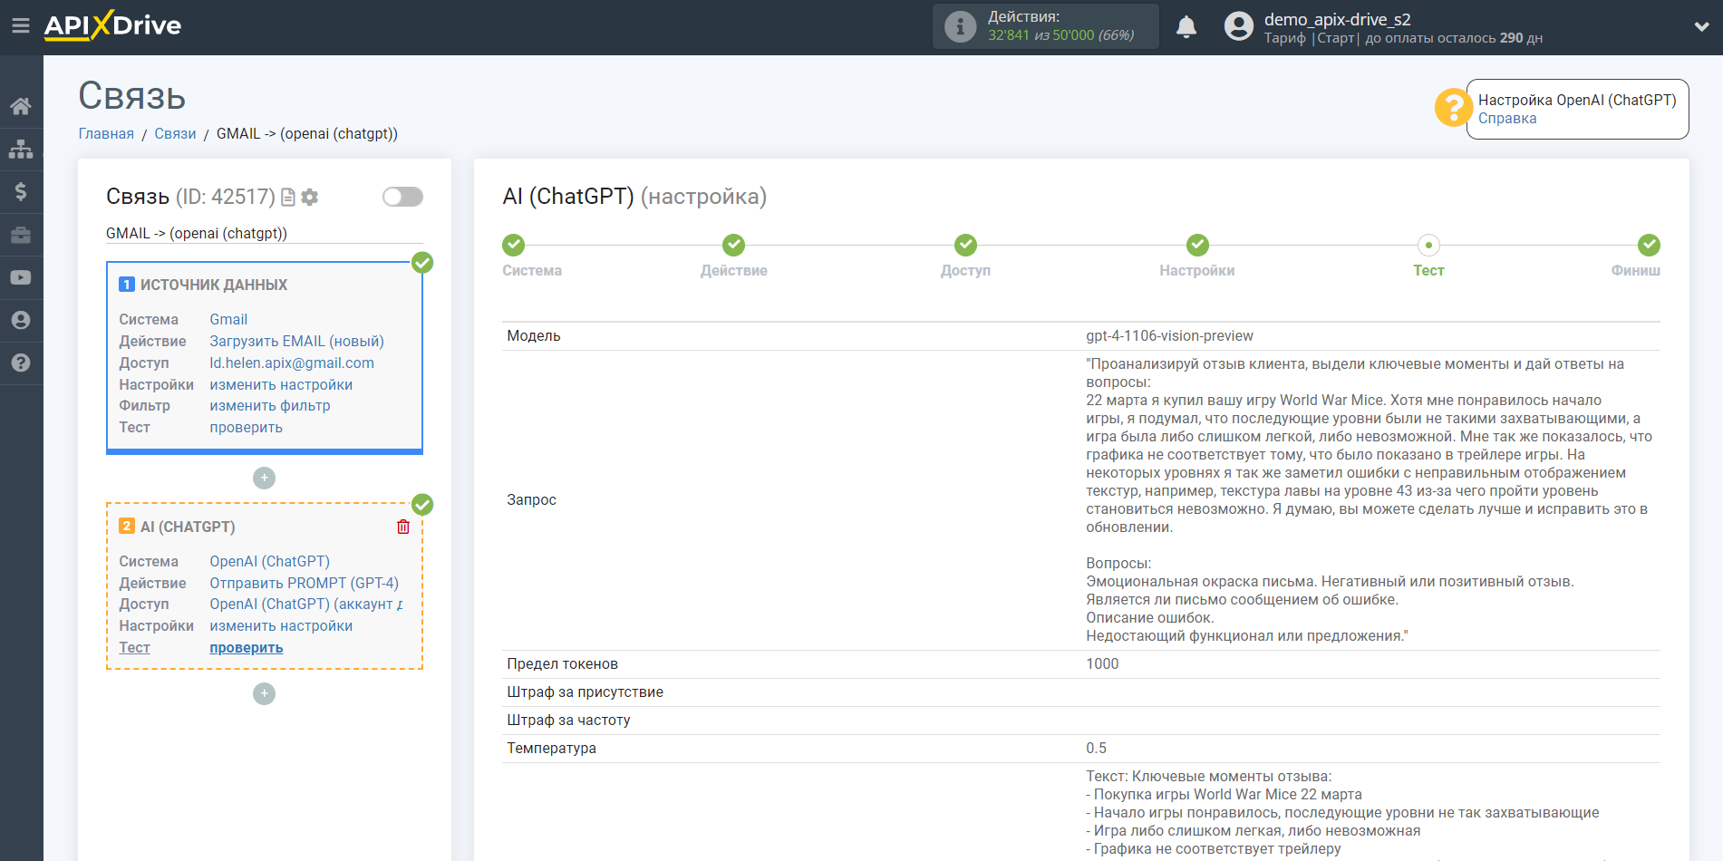
Task: Click изменить настройки in AI block
Action: (x=281, y=626)
